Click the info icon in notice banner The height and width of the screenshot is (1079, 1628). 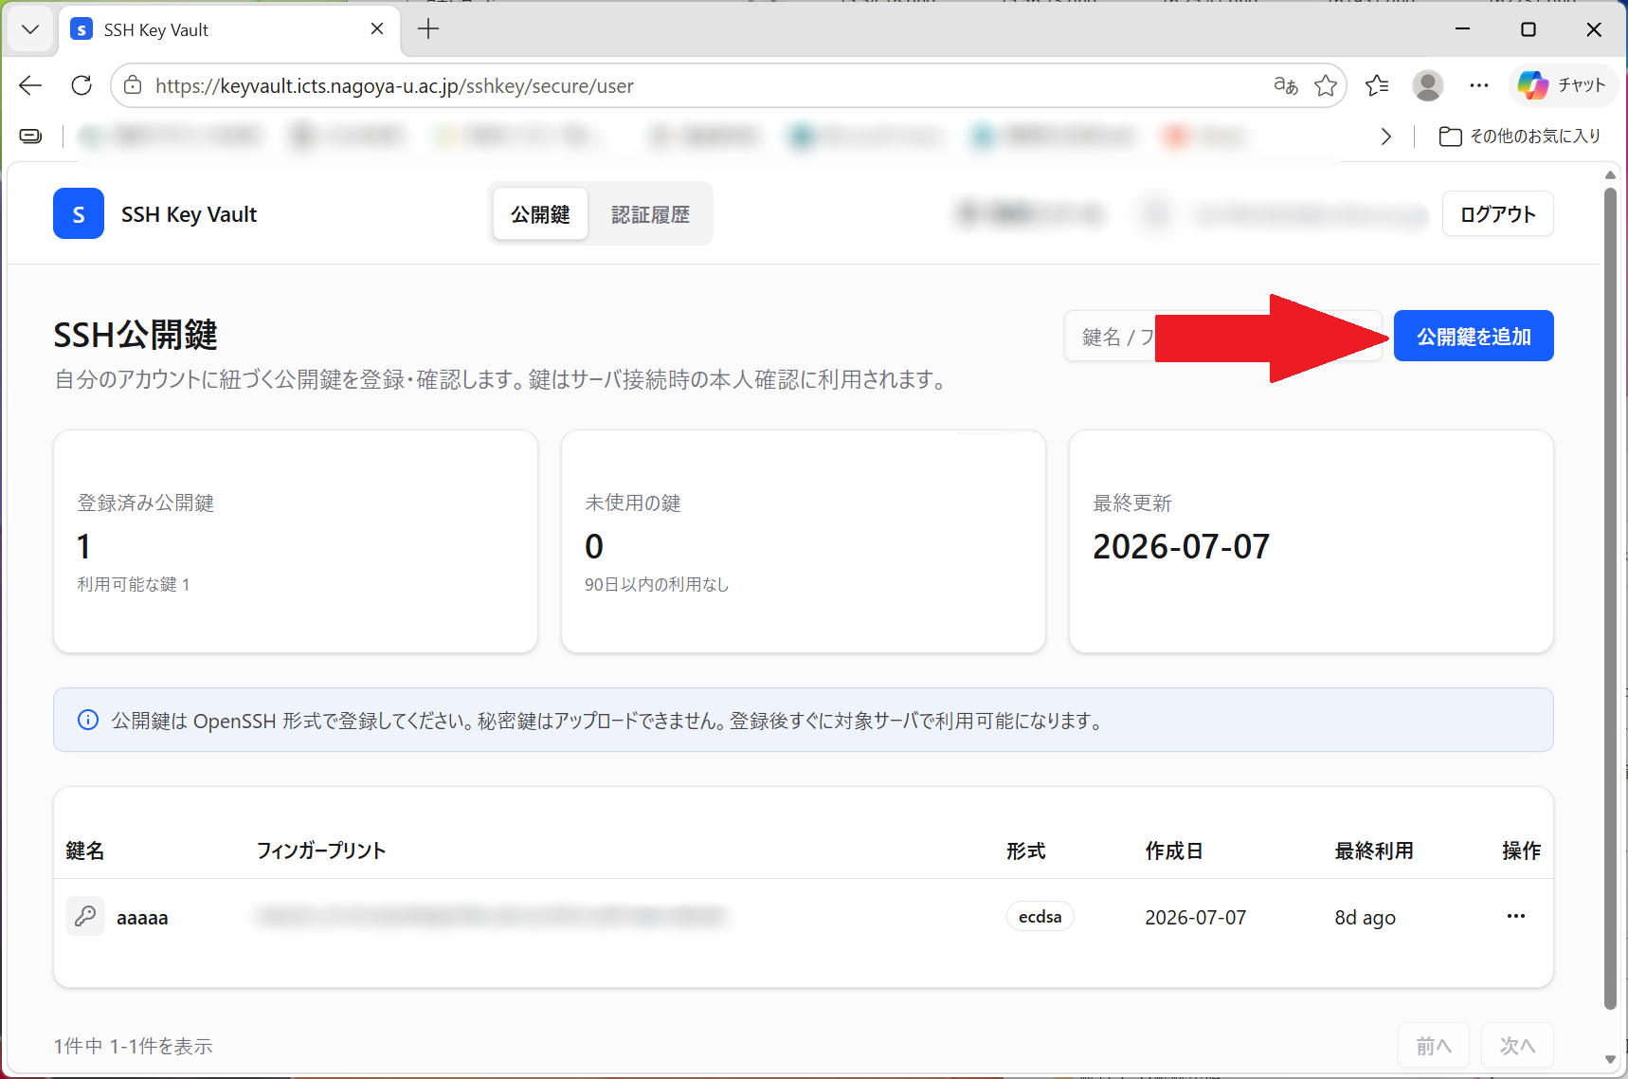pos(88,720)
